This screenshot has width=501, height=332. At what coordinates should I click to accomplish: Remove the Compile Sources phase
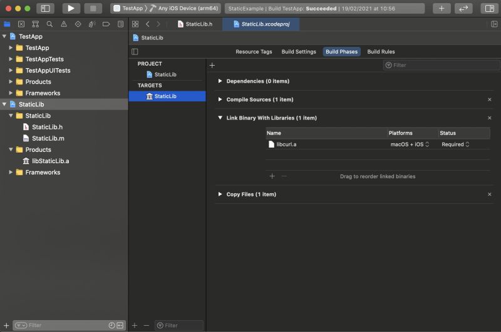[x=490, y=99]
